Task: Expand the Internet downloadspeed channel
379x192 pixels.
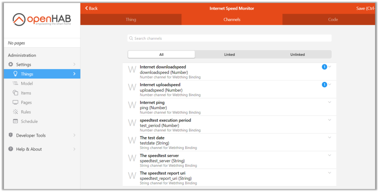Action: pyautogui.click(x=330, y=67)
